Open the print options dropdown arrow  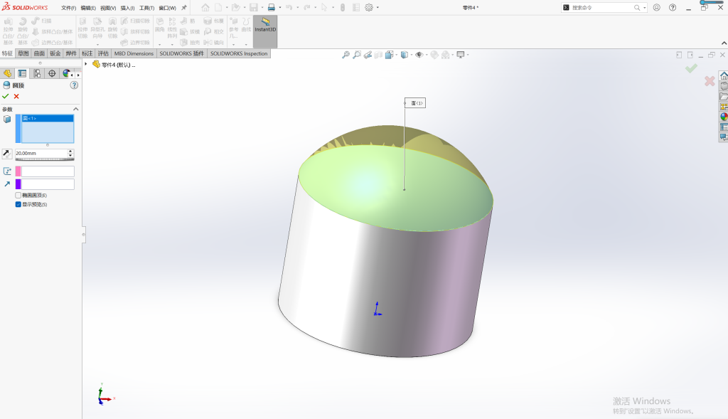pos(280,7)
